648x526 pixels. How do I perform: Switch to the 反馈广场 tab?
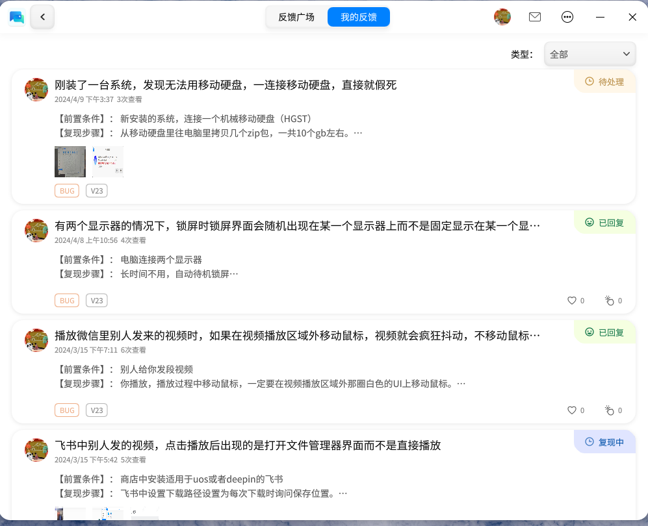pos(296,17)
